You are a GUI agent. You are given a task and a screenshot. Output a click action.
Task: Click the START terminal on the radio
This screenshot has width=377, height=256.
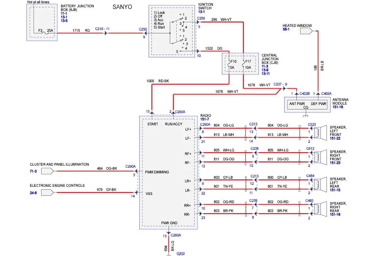[153, 124]
